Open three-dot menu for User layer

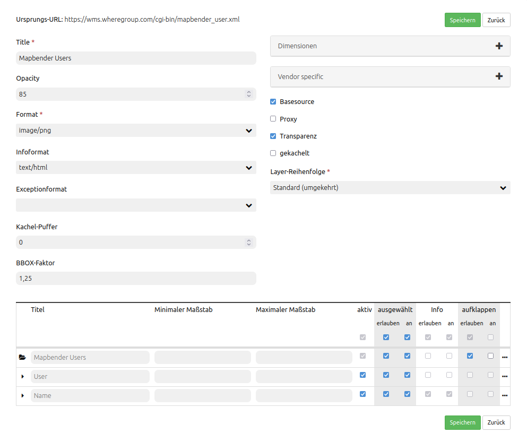[505, 376]
